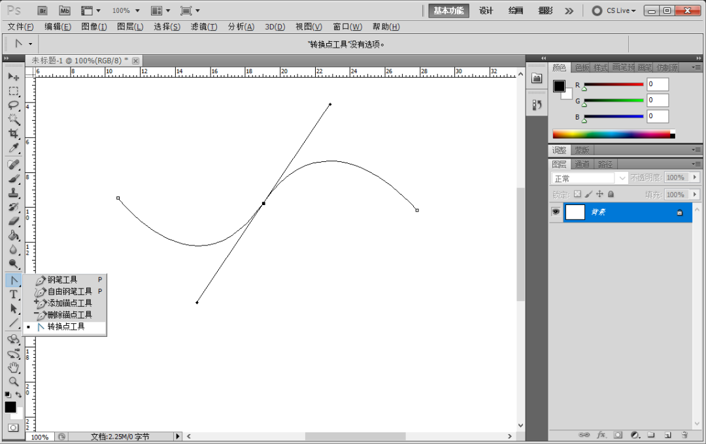The height and width of the screenshot is (444, 706).
Task: Switch to the 通道 panel tab
Action: [x=582, y=164]
